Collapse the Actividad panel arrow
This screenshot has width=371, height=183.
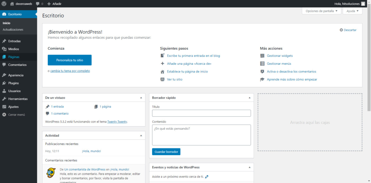141,136
